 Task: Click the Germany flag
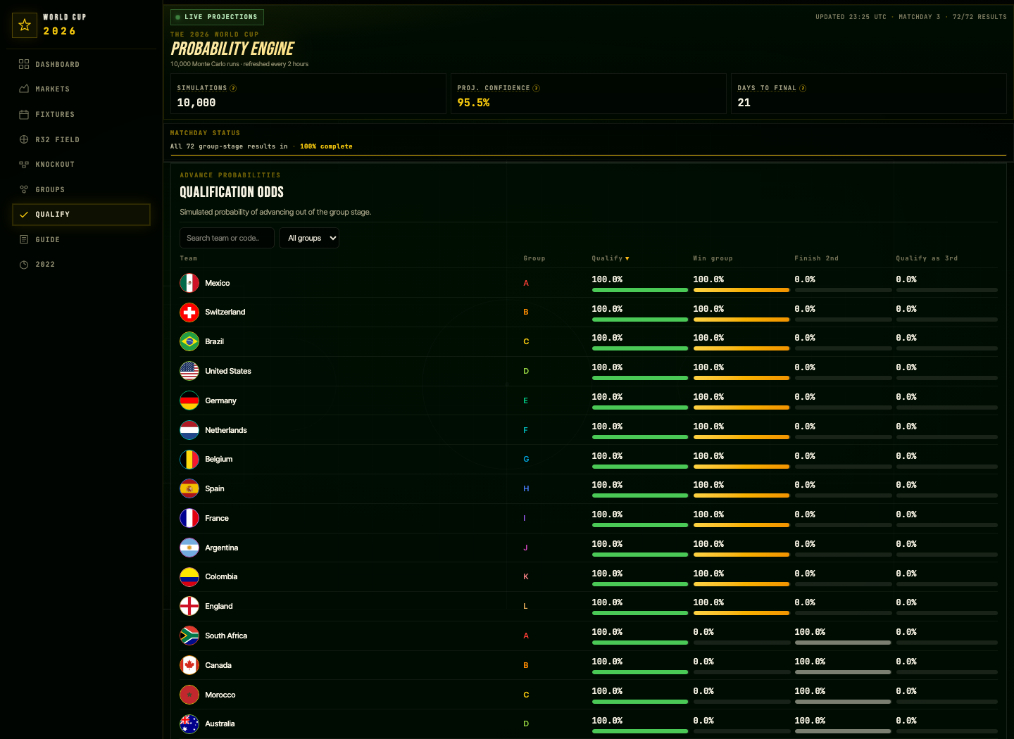(189, 400)
